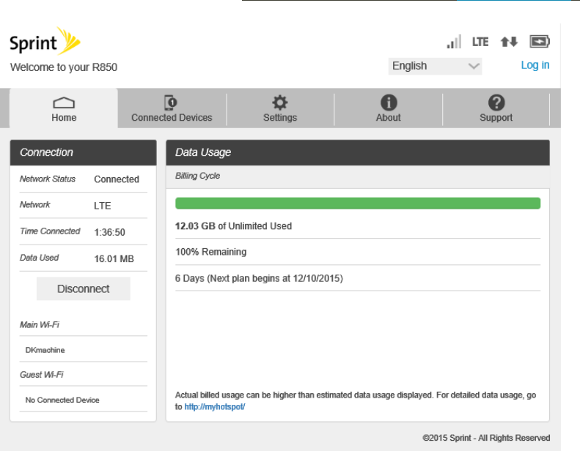Select the Connected network status value
This screenshot has width=580, height=451.
117,179
